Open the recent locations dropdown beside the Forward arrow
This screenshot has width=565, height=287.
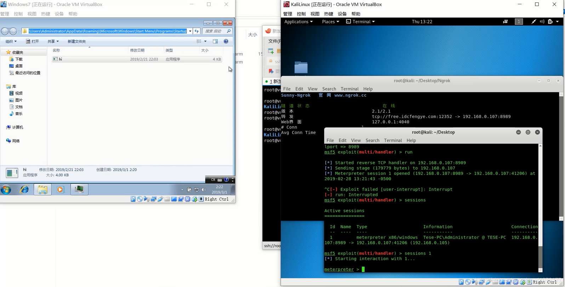19,31
